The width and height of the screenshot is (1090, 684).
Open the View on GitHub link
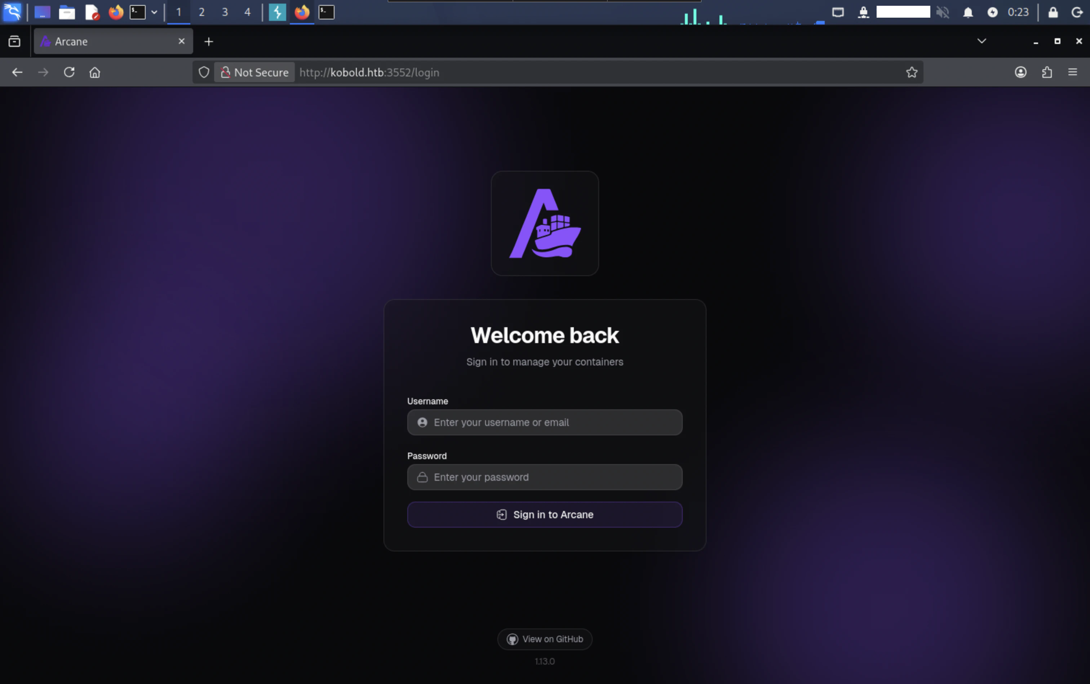coord(545,639)
